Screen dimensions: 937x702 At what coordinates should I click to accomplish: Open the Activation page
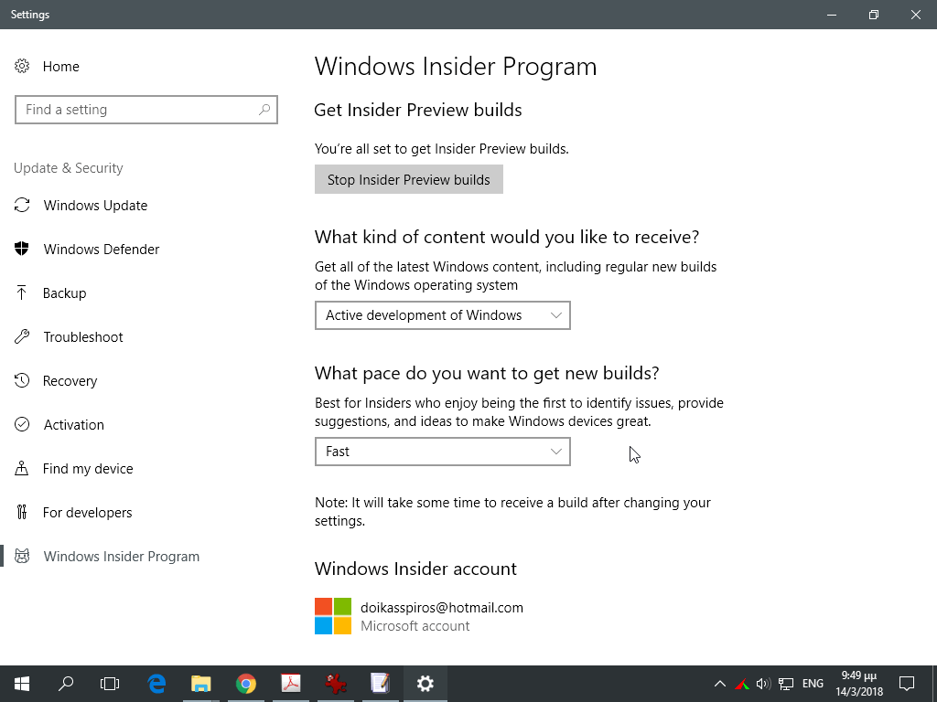(73, 424)
